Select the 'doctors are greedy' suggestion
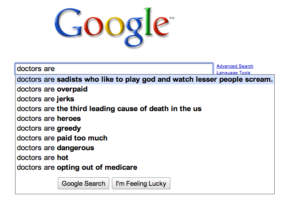The image size is (296, 208). (49, 128)
